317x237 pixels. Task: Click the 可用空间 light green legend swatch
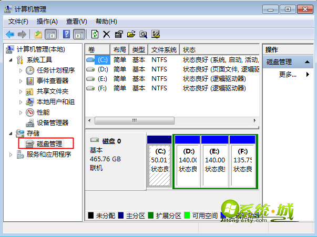pos(187,215)
